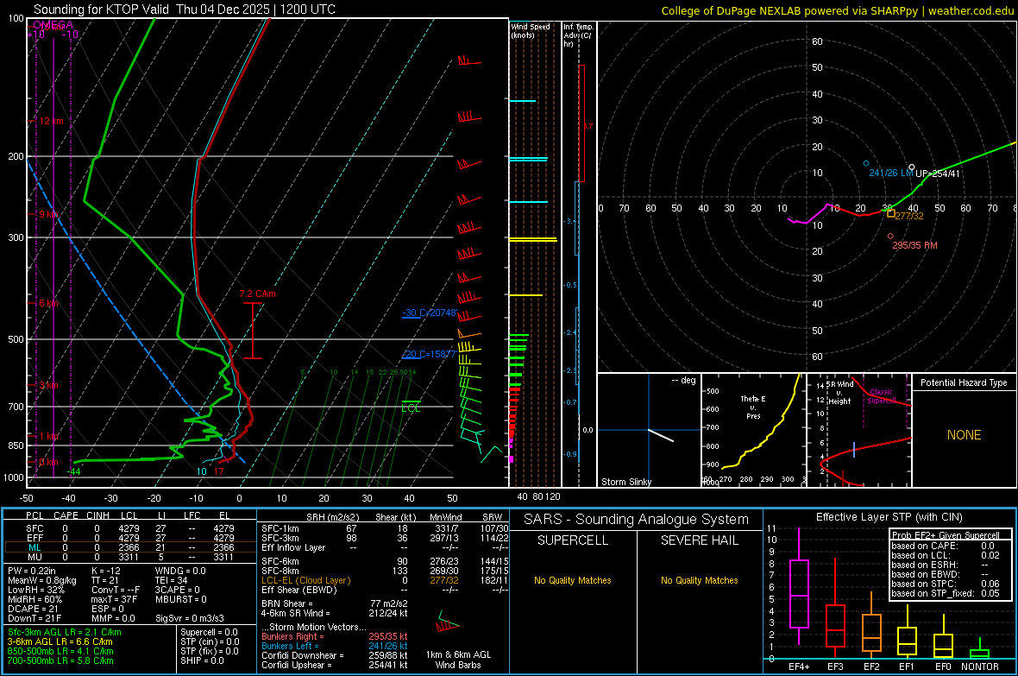Viewport: 1018px width, 676px height.
Task: Click the orange mean-wind square on hodograph
Action: coord(890,213)
